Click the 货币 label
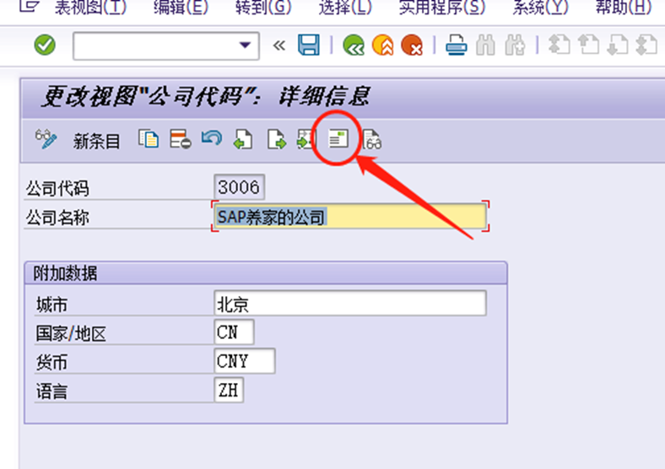 click(x=51, y=363)
